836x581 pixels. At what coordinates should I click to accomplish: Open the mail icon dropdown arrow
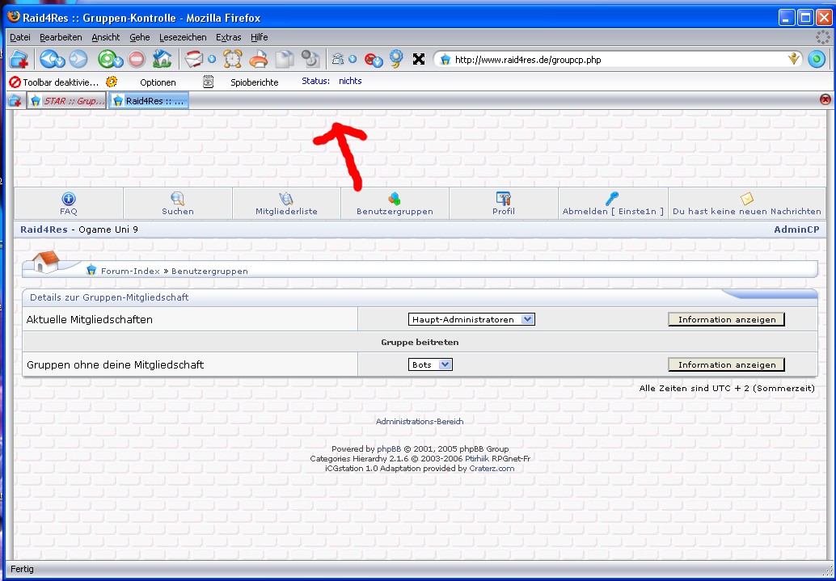pos(212,59)
